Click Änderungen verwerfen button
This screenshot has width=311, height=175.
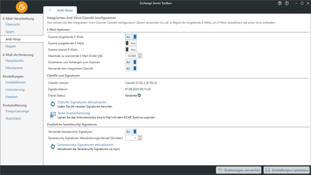click(x=239, y=170)
